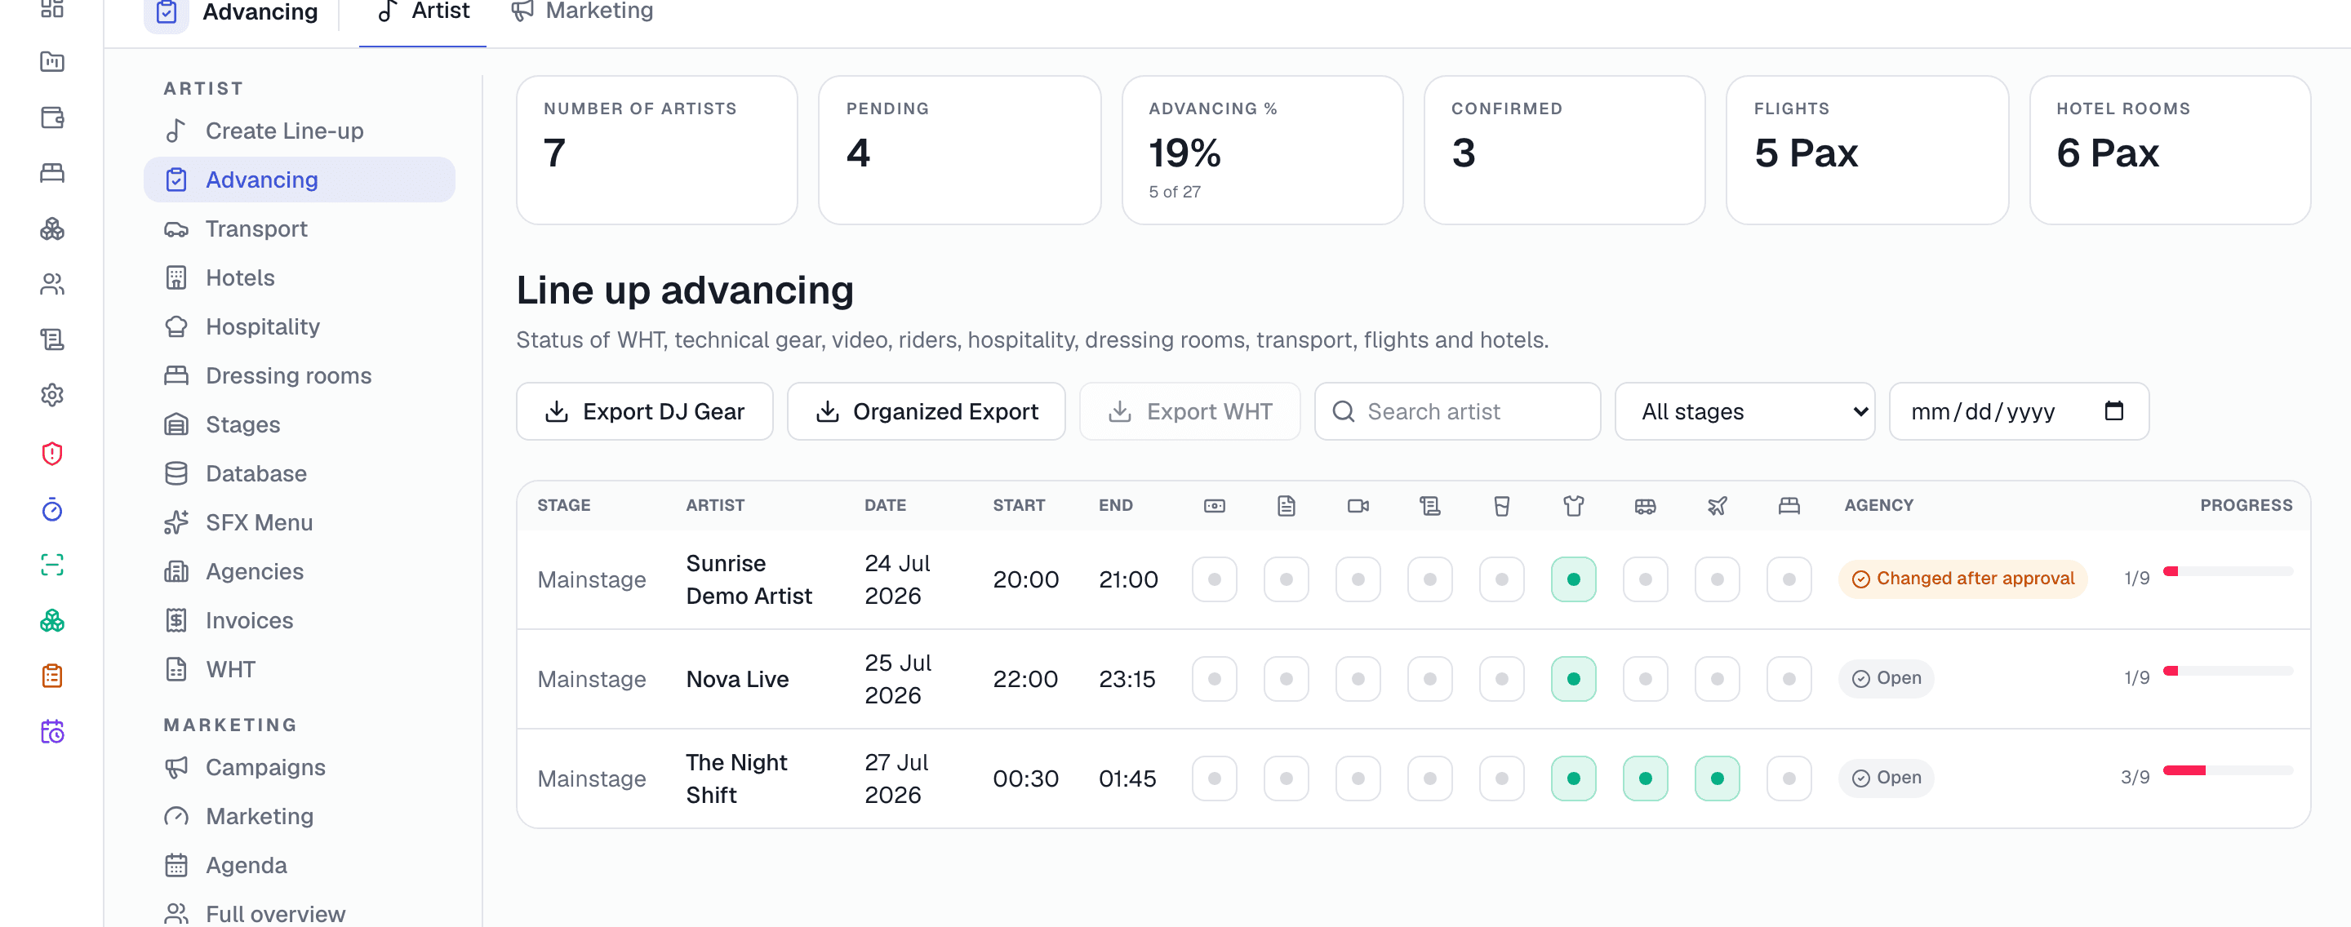This screenshot has height=927, width=2351.
Task: Click the shirt column header icon
Action: click(x=1573, y=505)
